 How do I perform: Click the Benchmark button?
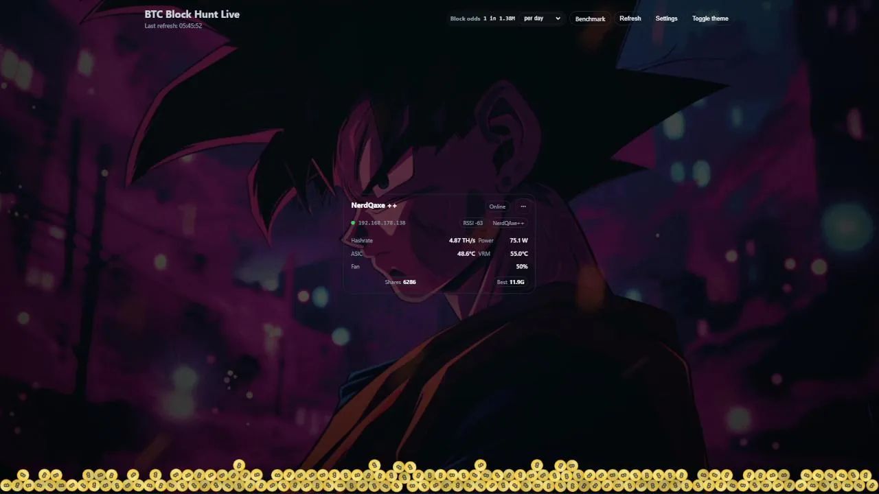click(x=590, y=19)
